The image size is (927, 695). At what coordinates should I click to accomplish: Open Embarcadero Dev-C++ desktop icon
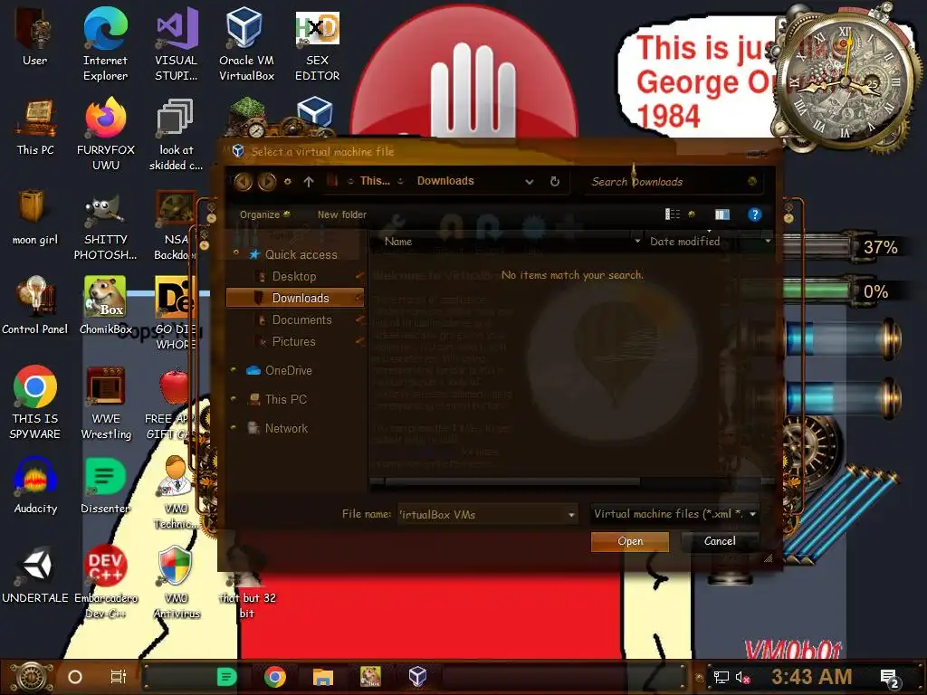point(105,583)
